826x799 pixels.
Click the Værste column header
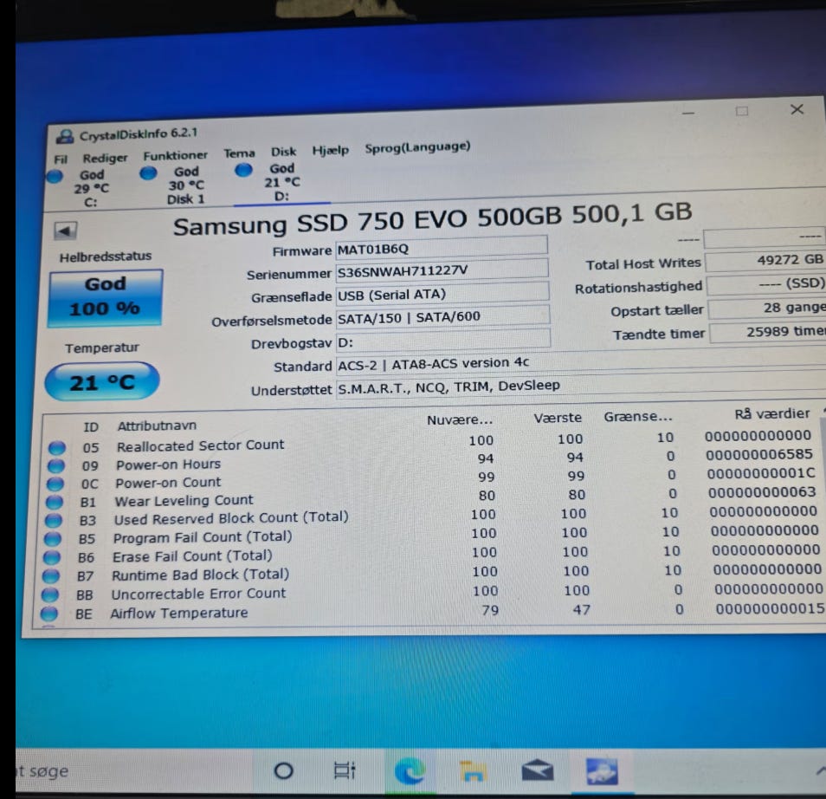[558, 419]
